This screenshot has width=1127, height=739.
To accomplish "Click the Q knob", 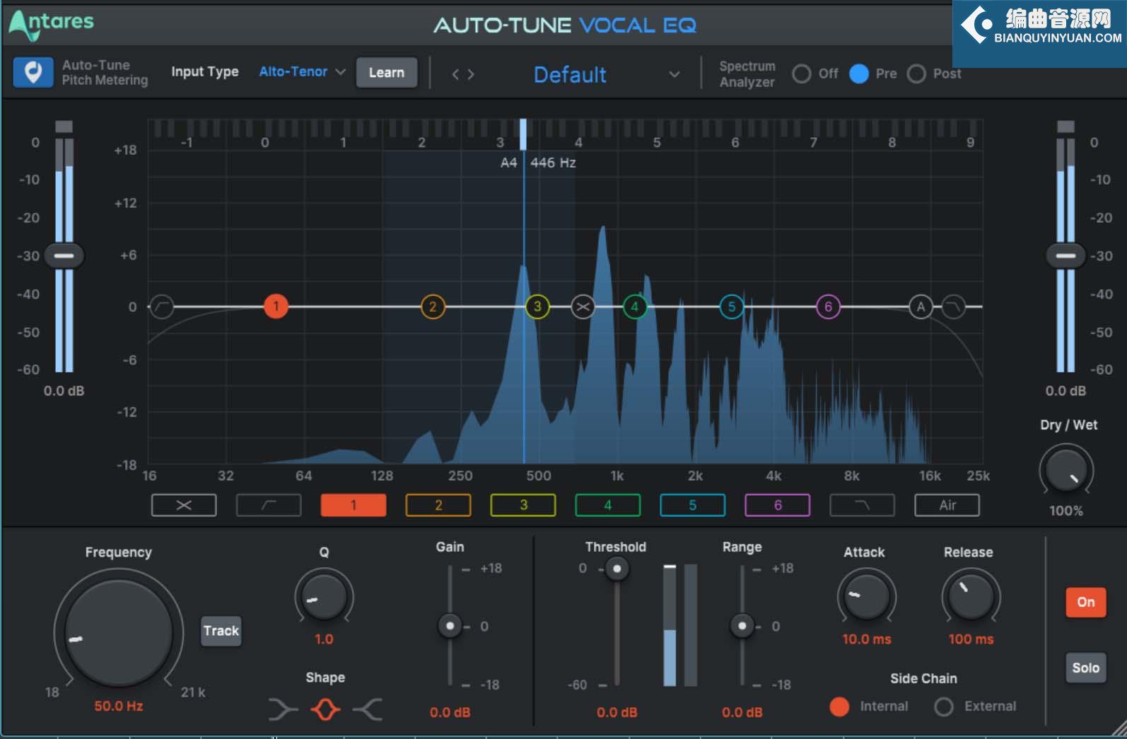I will (x=324, y=598).
